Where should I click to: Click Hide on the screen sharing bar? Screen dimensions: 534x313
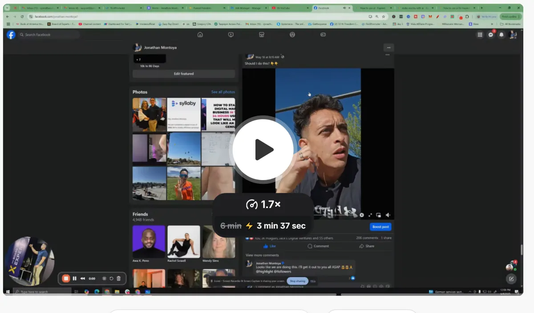click(313, 281)
